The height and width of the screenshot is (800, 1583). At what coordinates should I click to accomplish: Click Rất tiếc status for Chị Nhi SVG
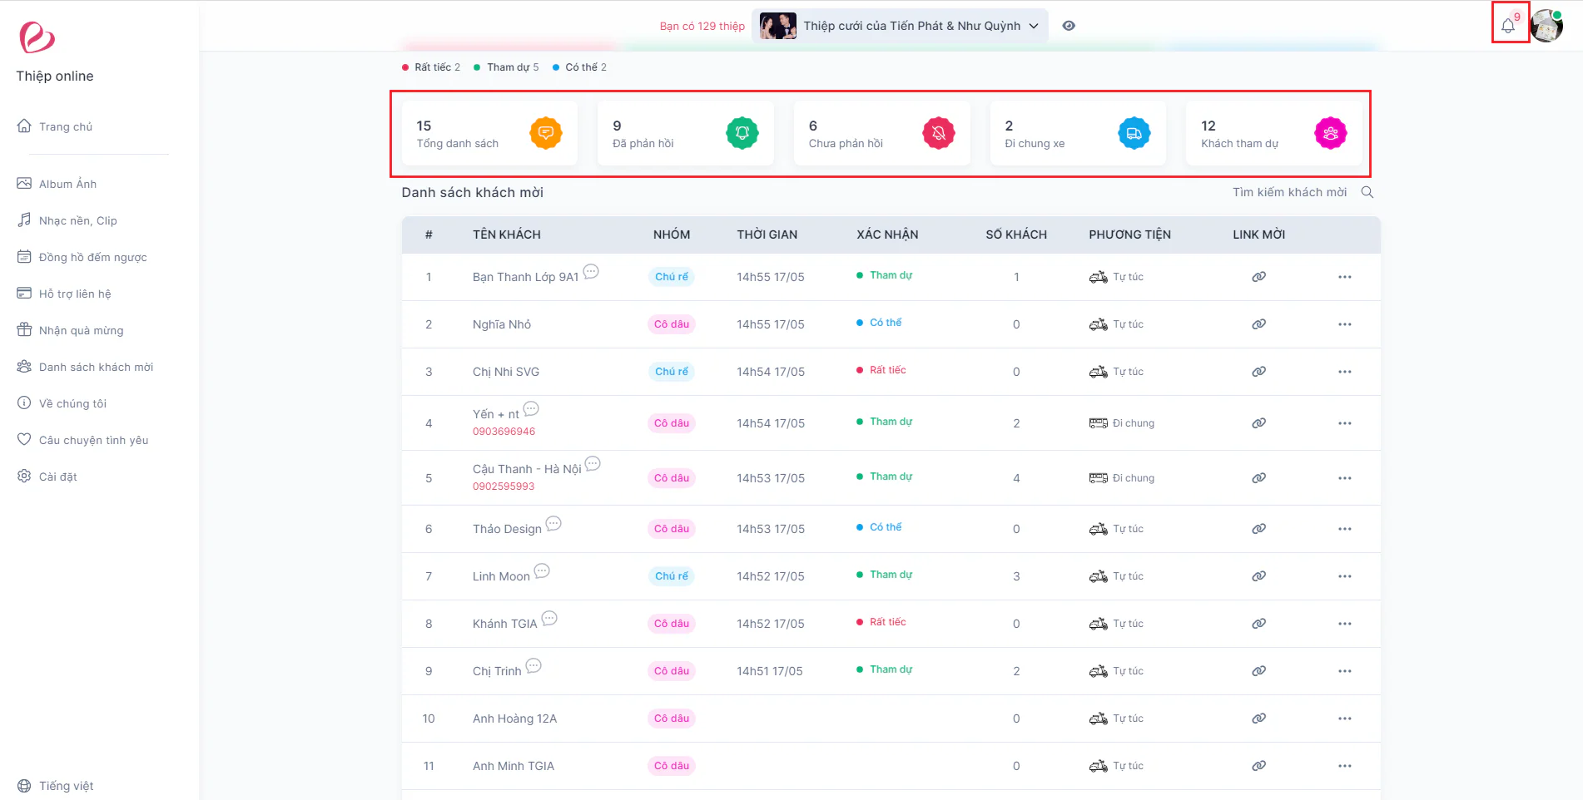[x=881, y=370]
